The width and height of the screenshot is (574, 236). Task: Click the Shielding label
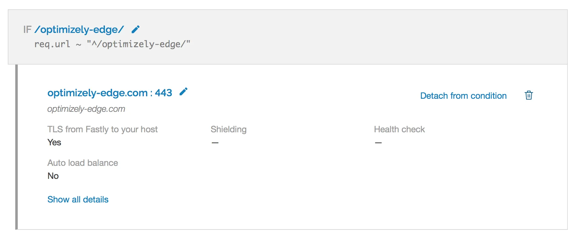[x=228, y=129]
